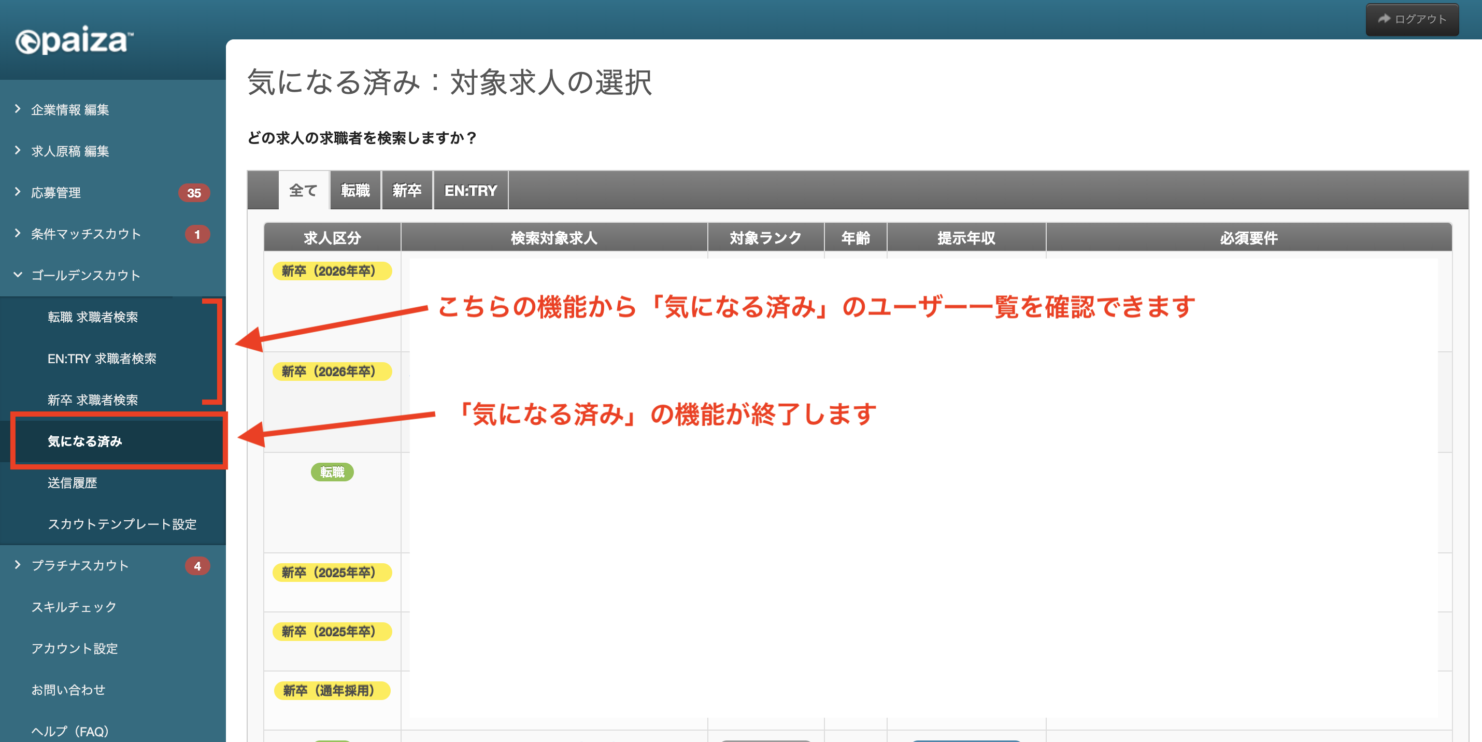This screenshot has width=1482, height=742.
Task: Click the 1 badge on 条件マッチスカウト
Action: 197,234
